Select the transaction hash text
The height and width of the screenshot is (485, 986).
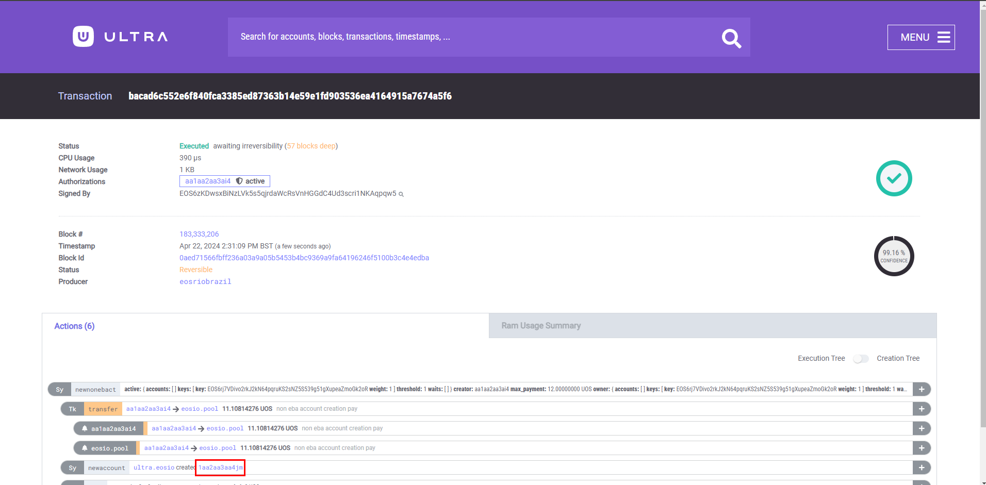click(x=290, y=96)
